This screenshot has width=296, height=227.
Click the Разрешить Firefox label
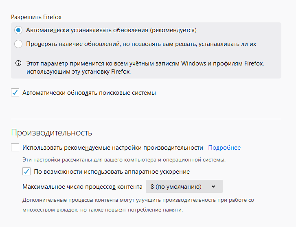pyautogui.click(x=36, y=17)
